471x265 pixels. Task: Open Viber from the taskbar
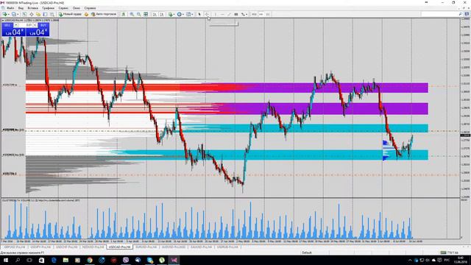coord(126,260)
